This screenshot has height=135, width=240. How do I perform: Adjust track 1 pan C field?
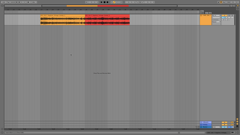(231, 18)
